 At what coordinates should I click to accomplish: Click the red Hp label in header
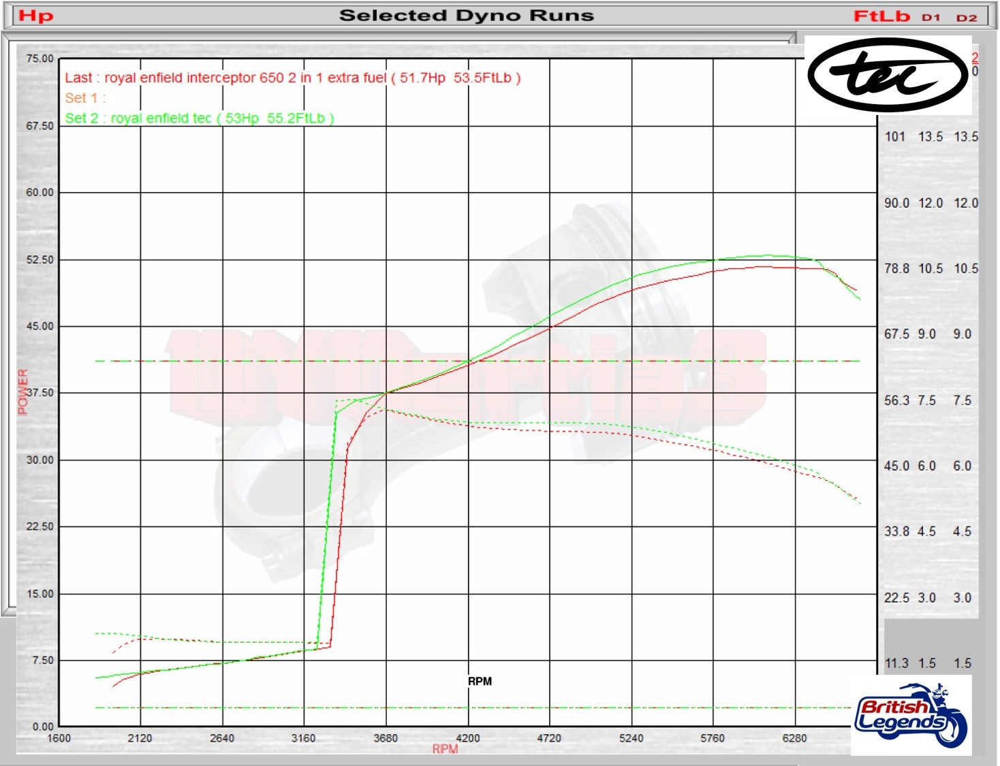pyautogui.click(x=35, y=16)
